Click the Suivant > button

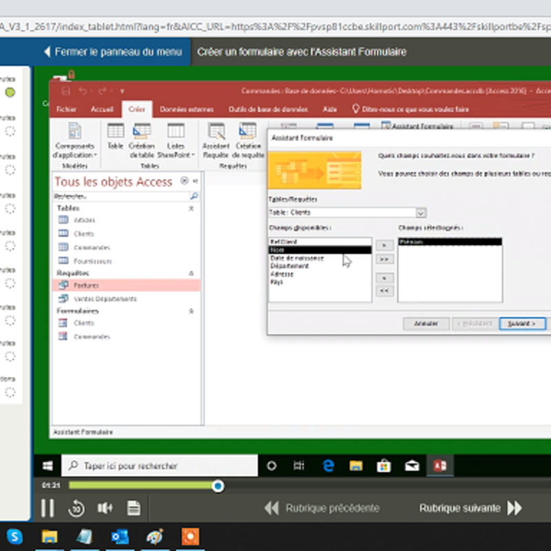[522, 324]
